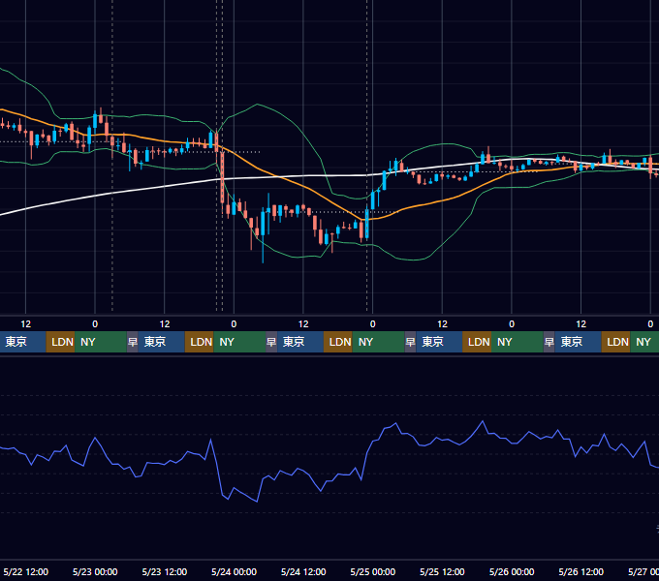Click the 5/26 12:00 date label

(581, 571)
